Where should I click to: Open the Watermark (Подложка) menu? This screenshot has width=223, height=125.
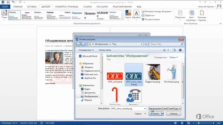180,16
